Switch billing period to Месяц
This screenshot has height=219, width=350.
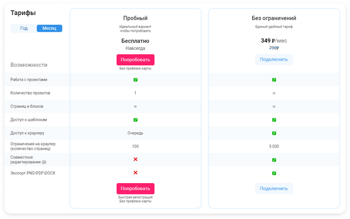(x=49, y=28)
